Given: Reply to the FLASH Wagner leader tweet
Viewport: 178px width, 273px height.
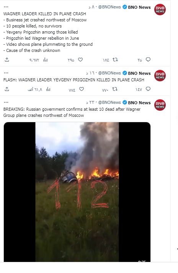Looking at the screenshot, I should 148,89.
